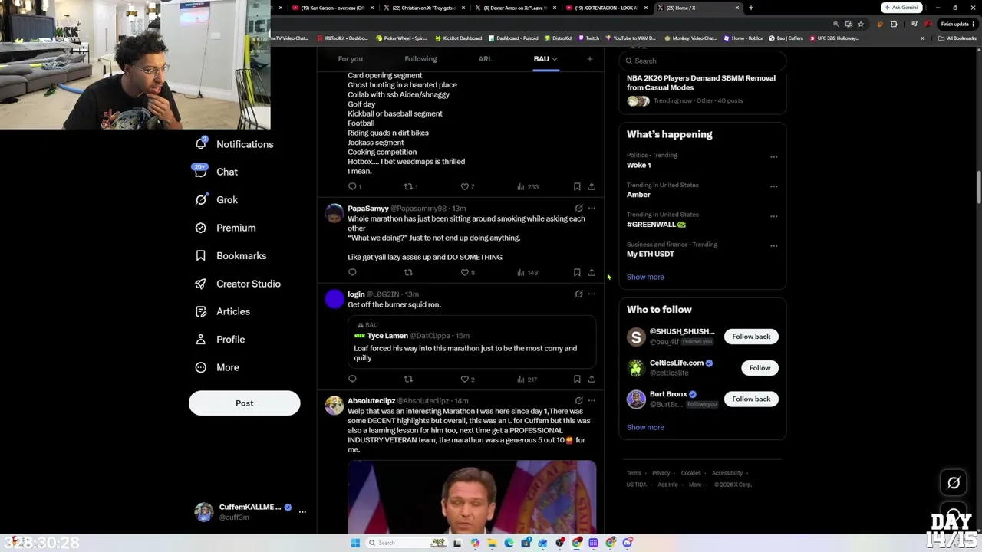982x552 pixels.
Task: Open more options for login post
Action: click(x=592, y=294)
